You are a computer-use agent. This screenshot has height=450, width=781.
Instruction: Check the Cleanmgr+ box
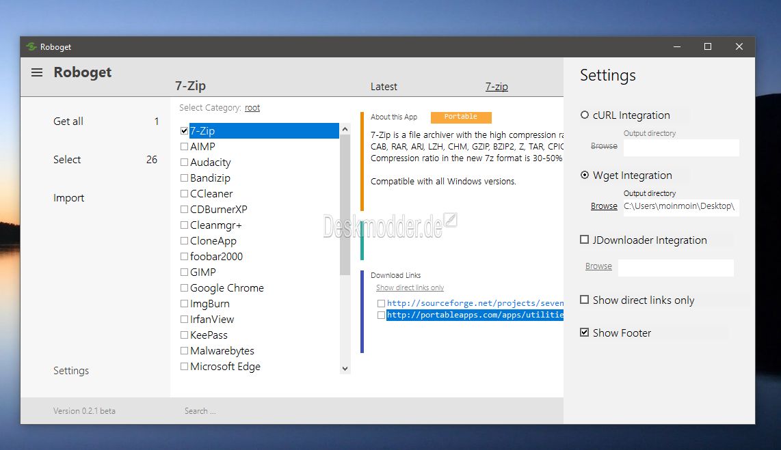tap(184, 225)
